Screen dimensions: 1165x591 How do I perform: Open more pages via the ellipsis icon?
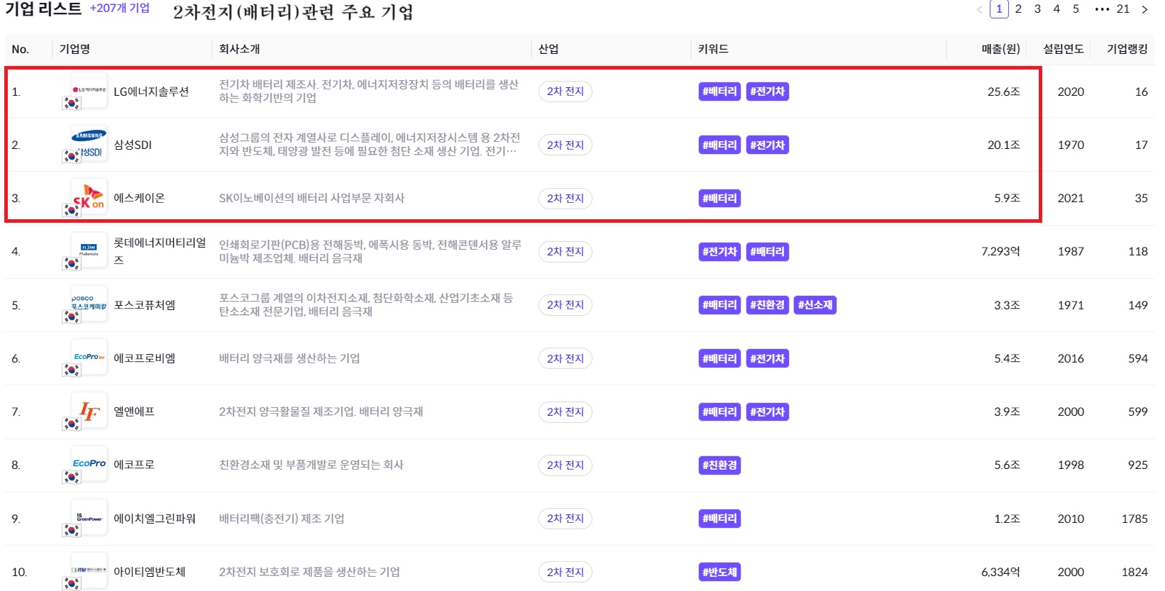coord(1101,9)
